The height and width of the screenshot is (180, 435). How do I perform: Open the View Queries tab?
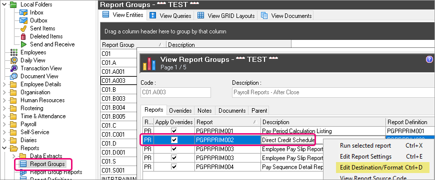click(170, 16)
